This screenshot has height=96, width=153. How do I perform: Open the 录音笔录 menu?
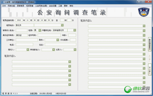pos(20,6)
